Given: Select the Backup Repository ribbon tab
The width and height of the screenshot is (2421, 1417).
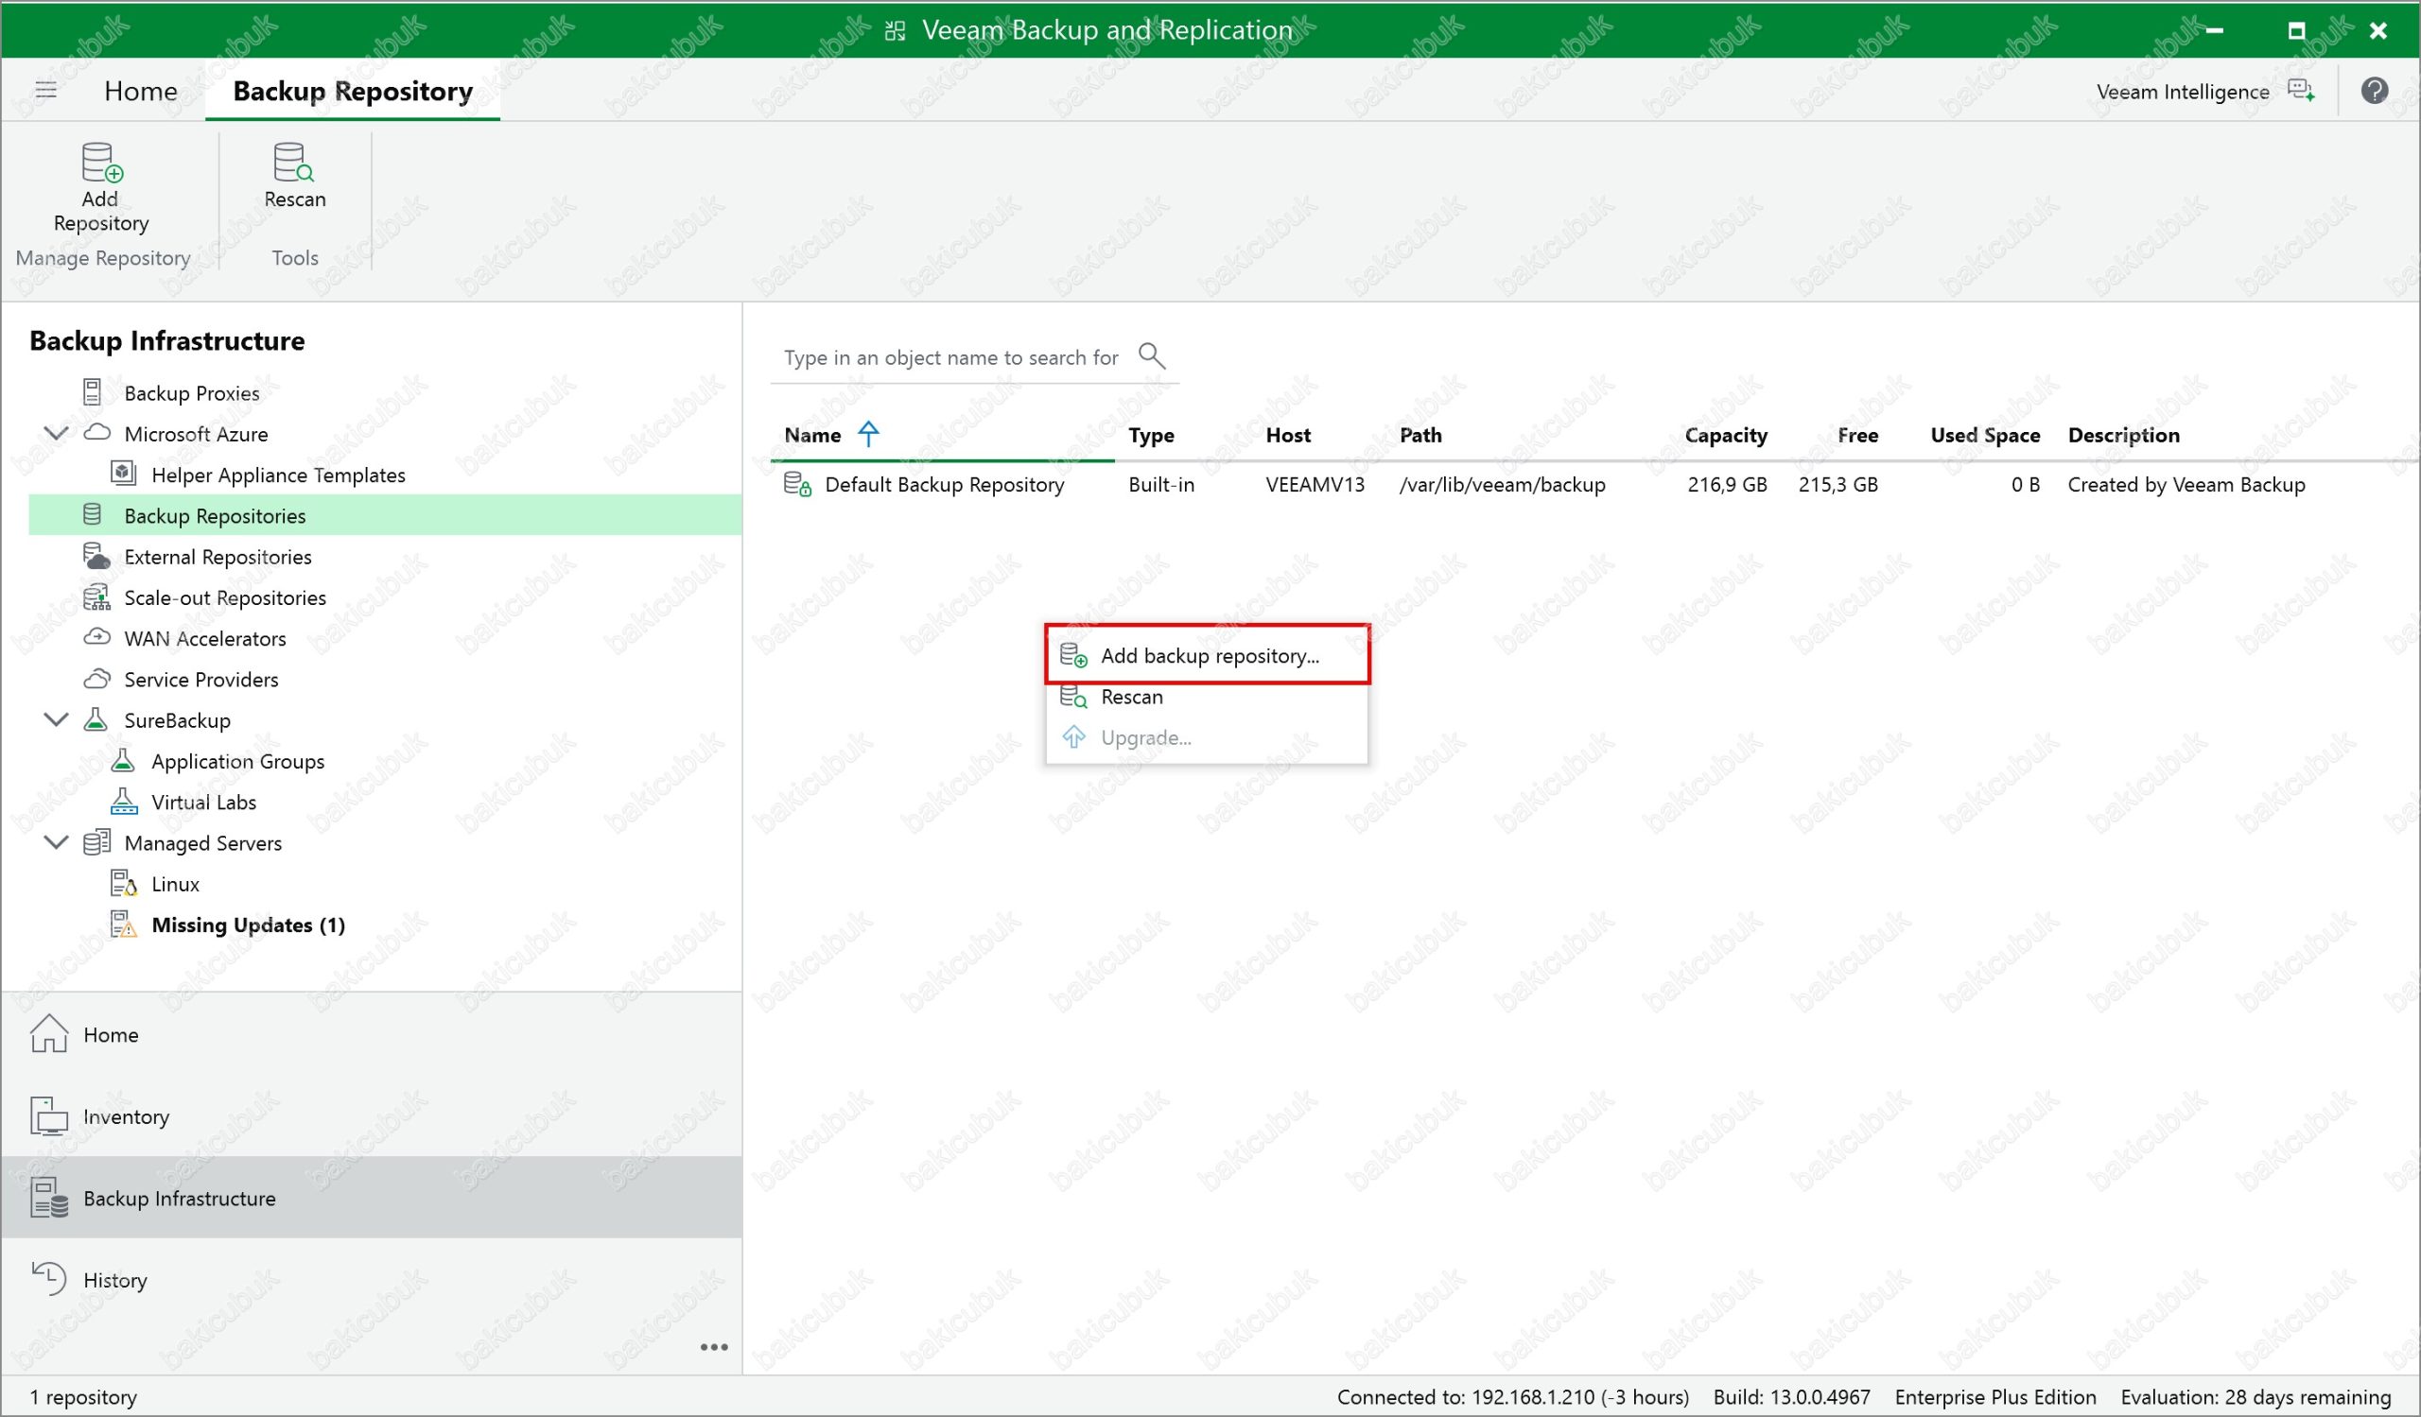Looking at the screenshot, I should tap(353, 90).
